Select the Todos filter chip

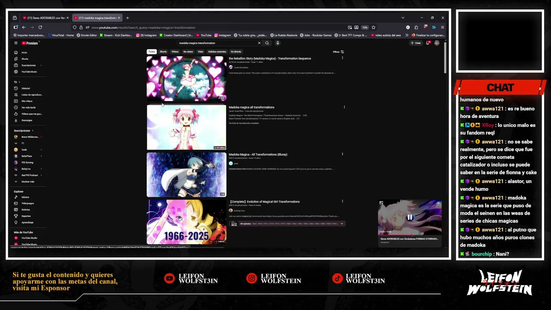(x=152, y=52)
